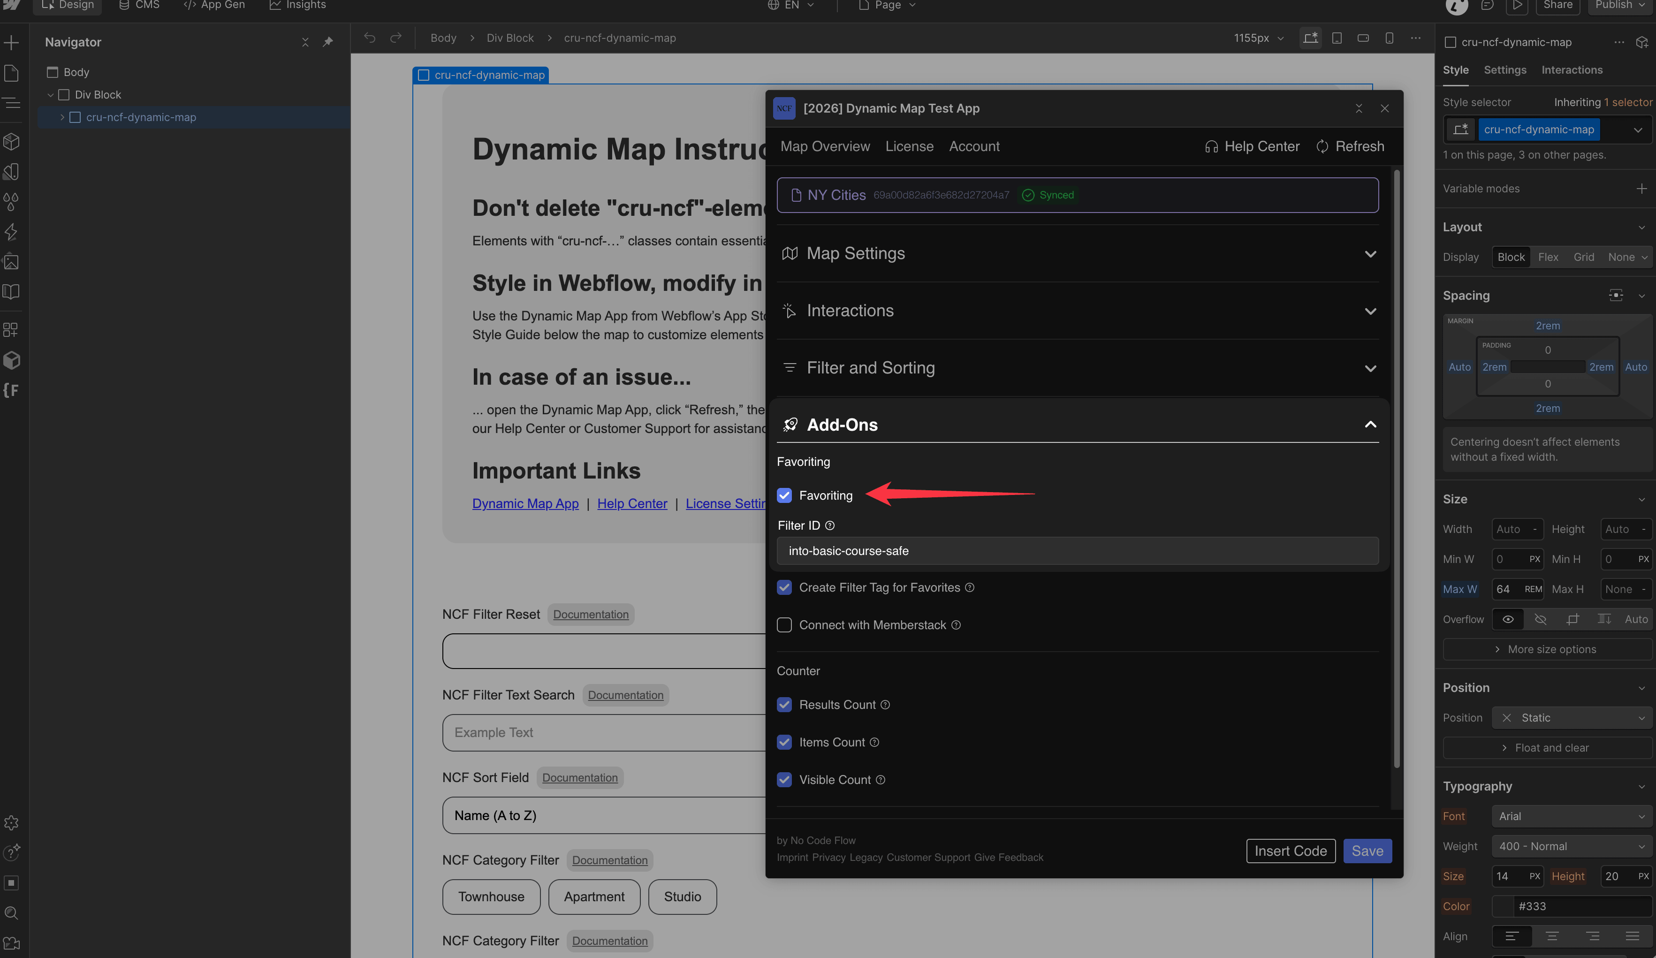Collapse all items in Navigator panel
This screenshot has height=958, width=1656.
[x=305, y=42]
